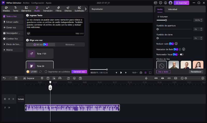
Task: Show Marcador de Batir info
Action: pos(180,49)
